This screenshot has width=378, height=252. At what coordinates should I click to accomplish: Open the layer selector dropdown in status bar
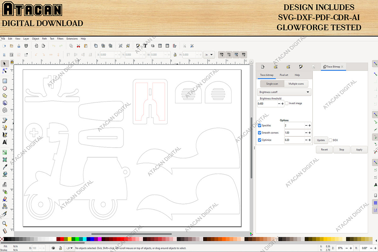tap(69, 248)
